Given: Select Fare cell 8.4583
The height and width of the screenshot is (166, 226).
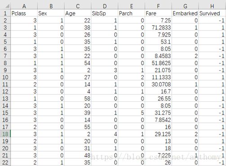Looking at the screenshot, I should [x=158, y=56].
